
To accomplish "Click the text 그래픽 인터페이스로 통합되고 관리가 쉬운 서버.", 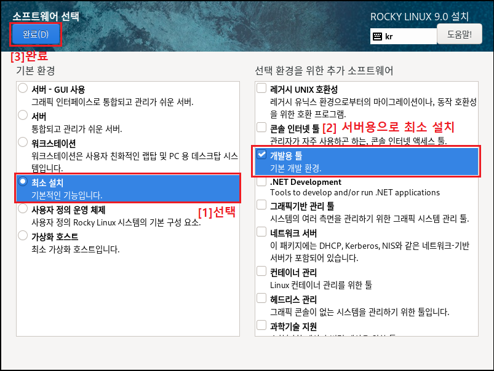I will coord(112,102).
